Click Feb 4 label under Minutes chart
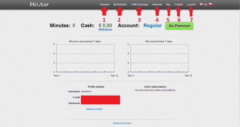This screenshot has height=127, width=240. tap(56, 76)
